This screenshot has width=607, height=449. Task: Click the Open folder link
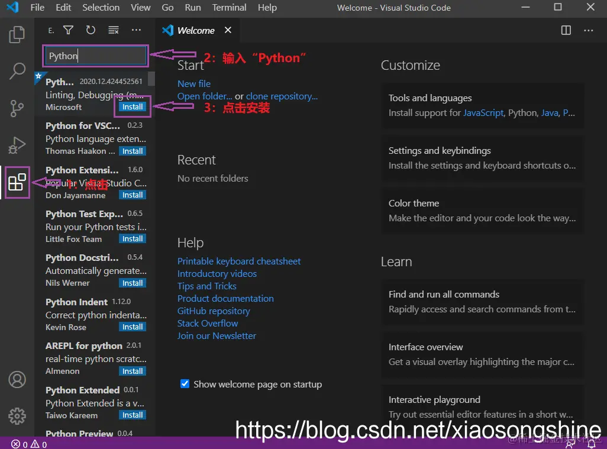[205, 96]
